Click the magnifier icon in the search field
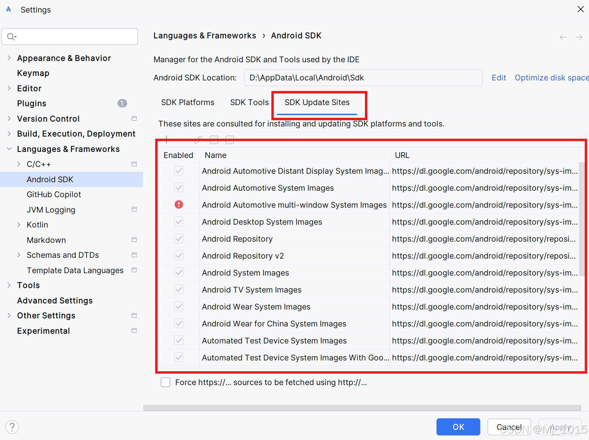Image resolution: width=589 pixels, height=440 pixels. coord(12,36)
